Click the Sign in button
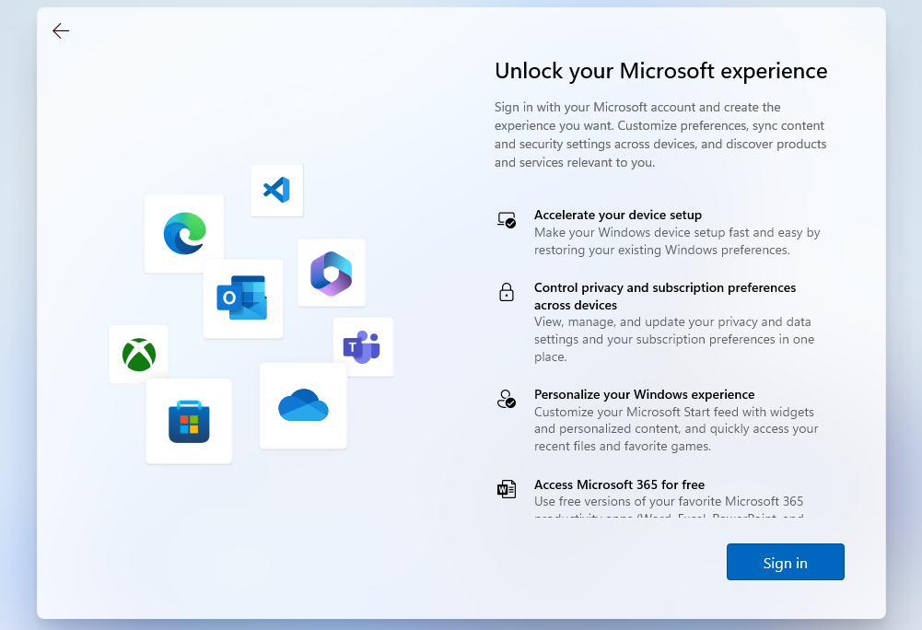The height and width of the screenshot is (630, 922). point(785,562)
